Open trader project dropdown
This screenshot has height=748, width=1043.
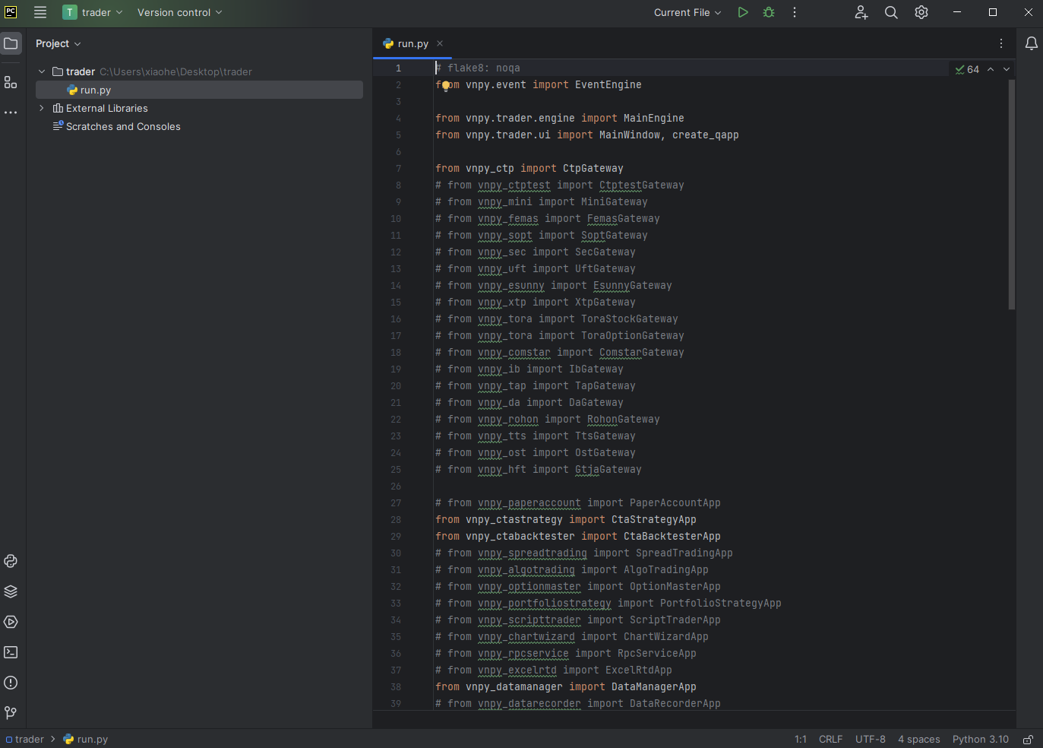tap(93, 12)
